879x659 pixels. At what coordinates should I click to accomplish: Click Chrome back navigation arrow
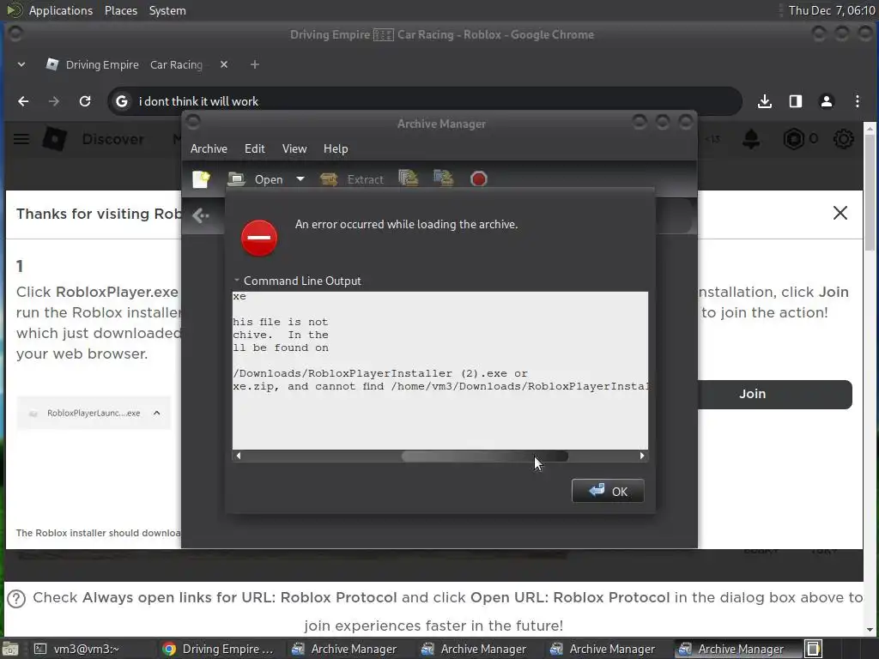coord(23,101)
